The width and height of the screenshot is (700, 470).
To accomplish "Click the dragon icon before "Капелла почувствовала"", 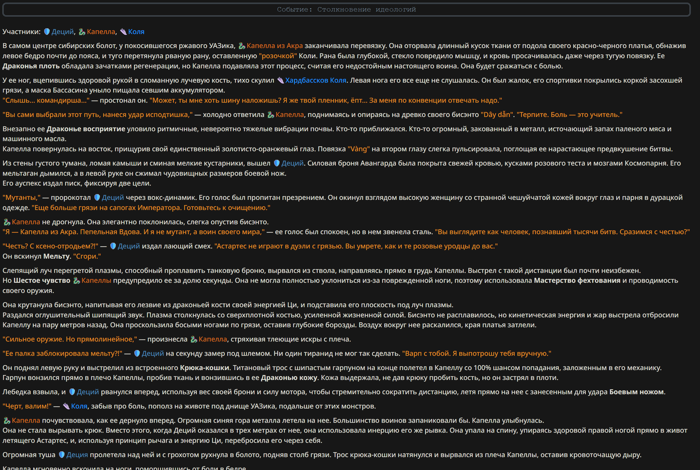I will (7, 420).
